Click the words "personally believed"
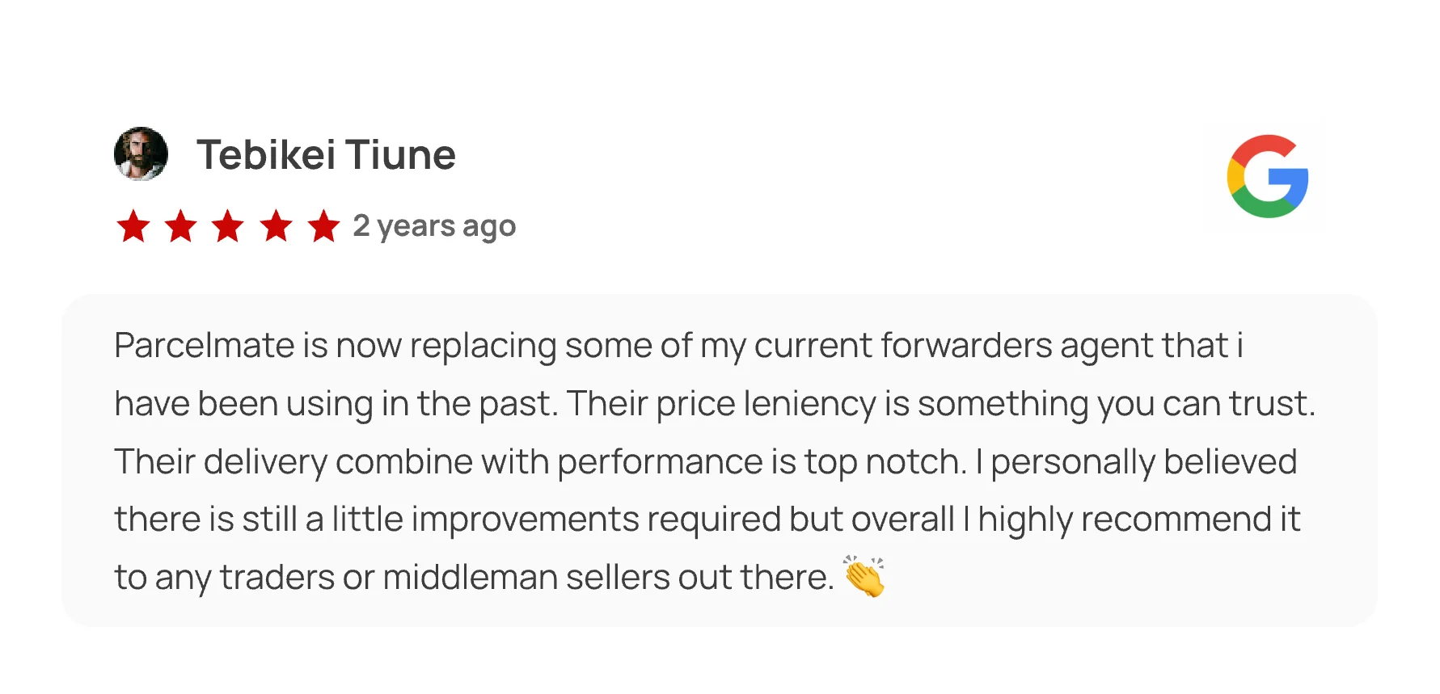The width and height of the screenshot is (1440, 694). [x=1143, y=462]
